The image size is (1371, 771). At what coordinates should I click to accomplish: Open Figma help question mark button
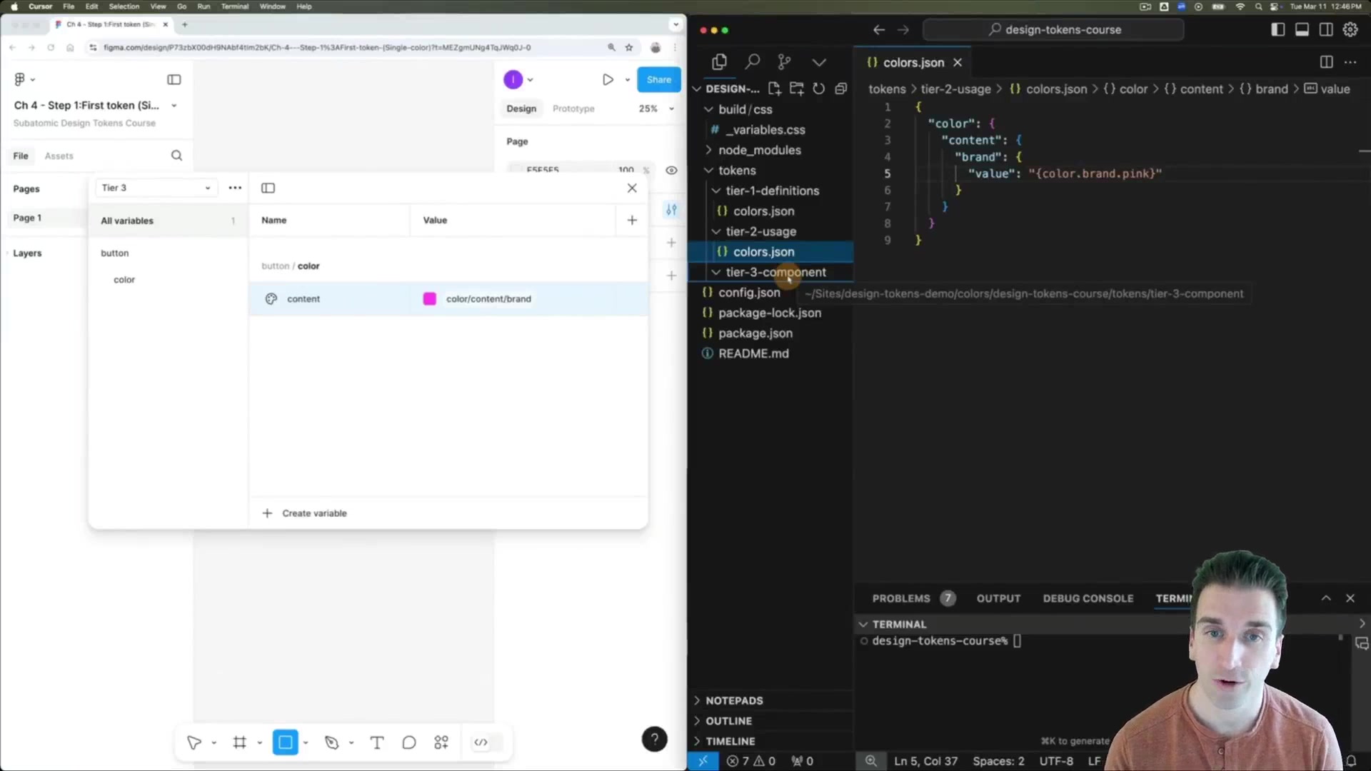point(654,739)
